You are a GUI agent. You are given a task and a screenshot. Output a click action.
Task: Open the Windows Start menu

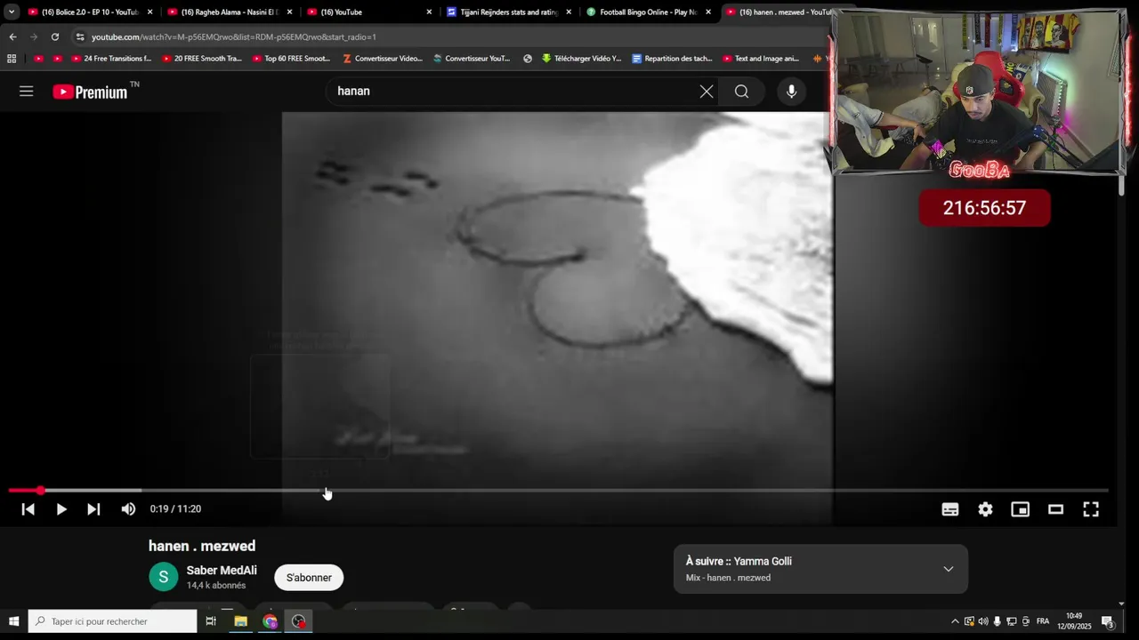[x=13, y=621]
